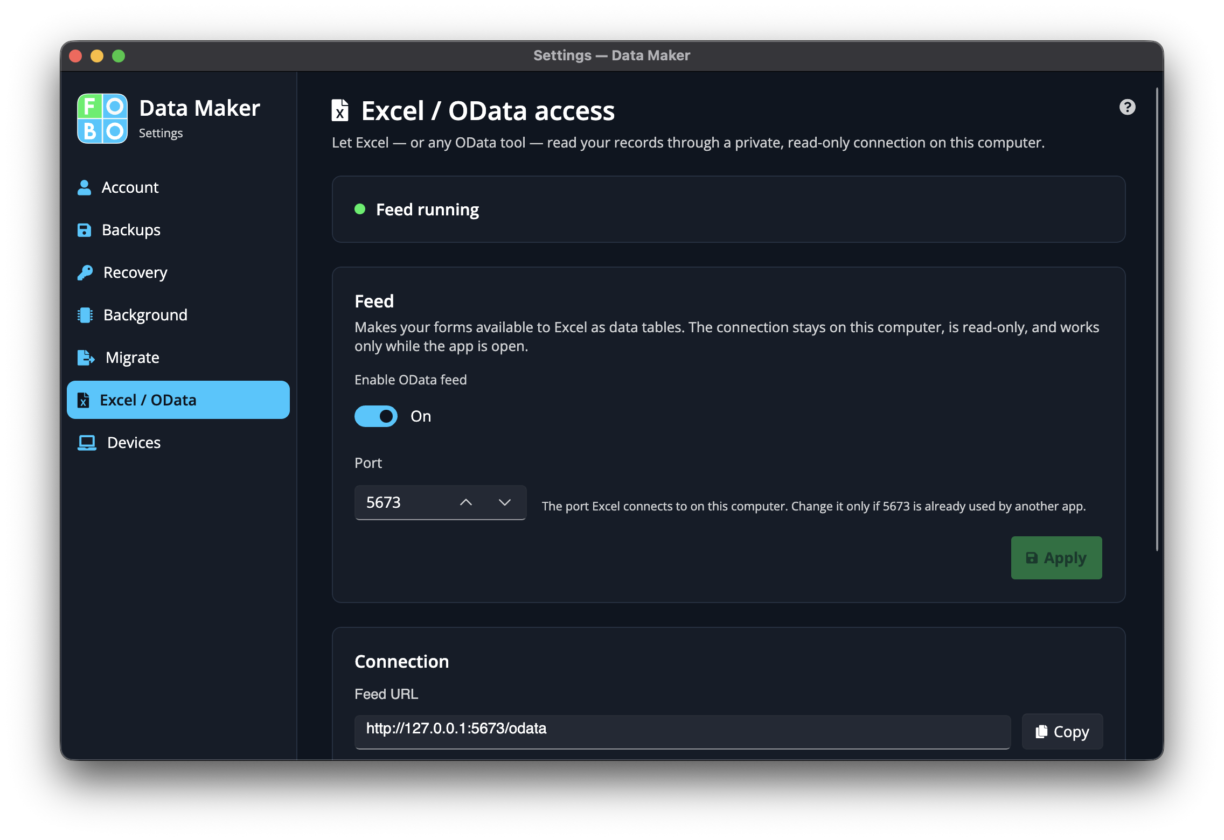1224x840 pixels.
Task: Copy the feed URL
Action: (x=1062, y=731)
